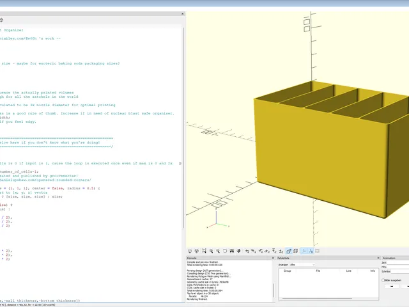The width and height of the screenshot is (409, 307).
Task: Click the code fold marker in editor
Action: pyautogui.click(x=180, y=164)
